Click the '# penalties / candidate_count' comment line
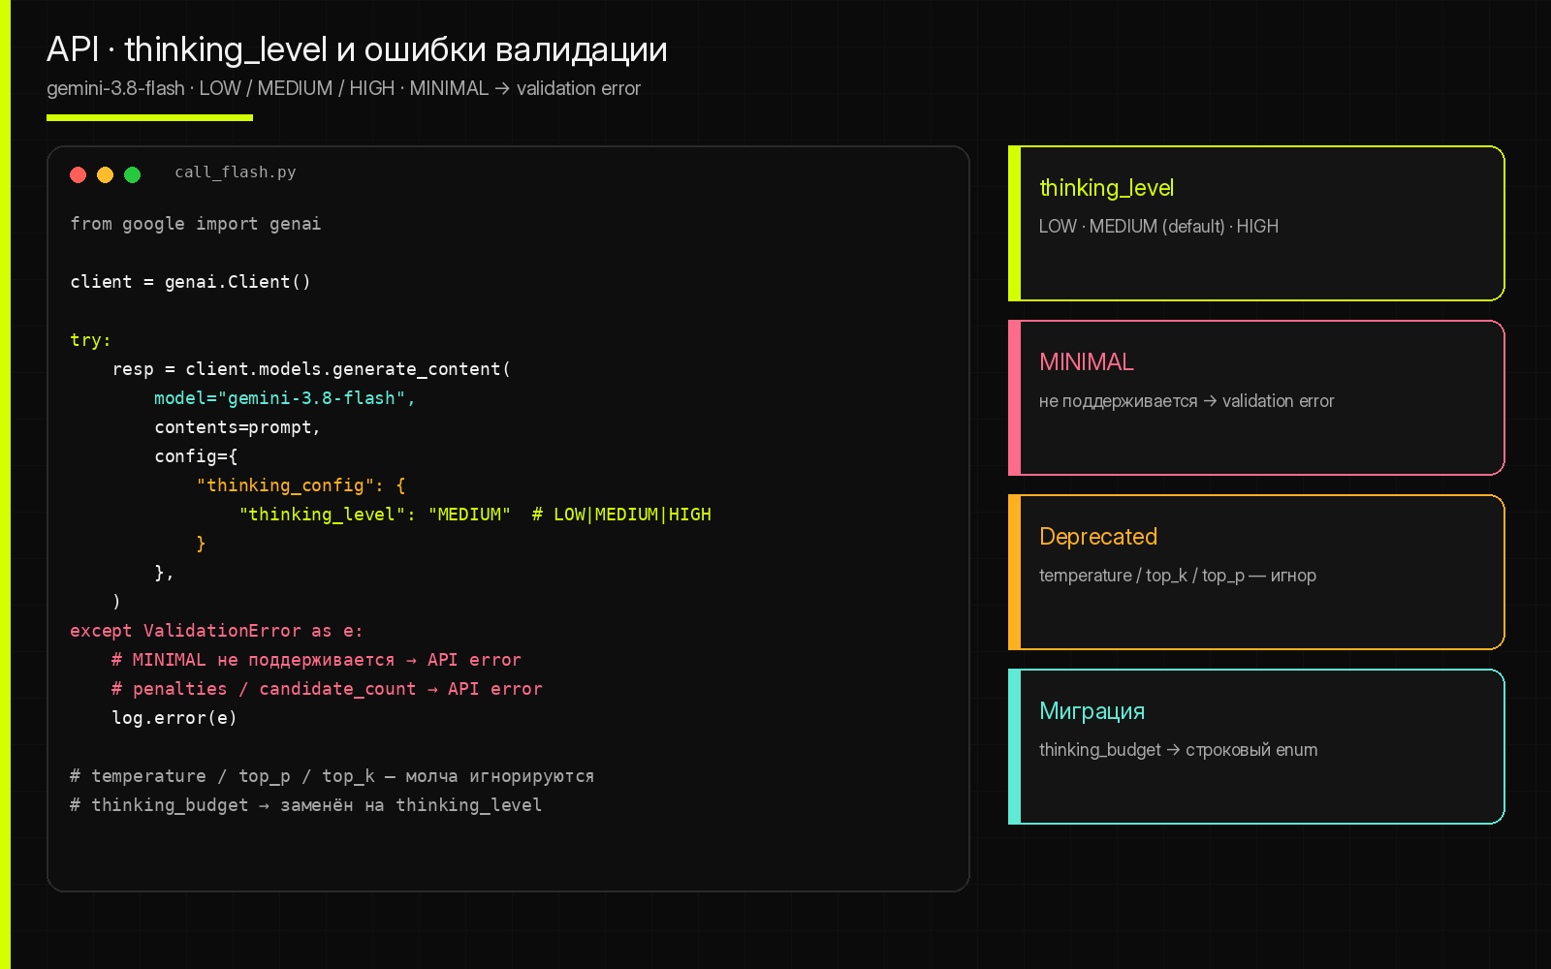The width and height of the screenshot is (1551, 969). tap(327, 689)
